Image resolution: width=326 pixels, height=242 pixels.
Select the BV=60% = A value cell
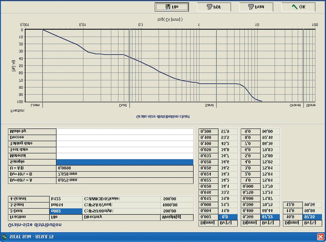(125, 180)
